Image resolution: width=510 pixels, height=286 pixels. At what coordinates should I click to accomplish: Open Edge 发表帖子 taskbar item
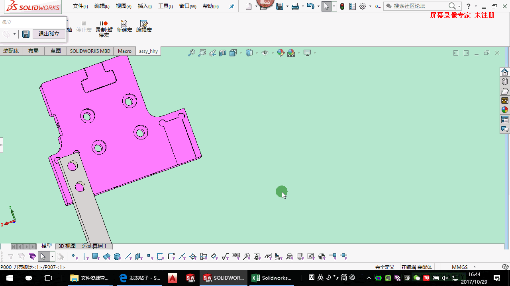pyautogui.click(x=140, y=278)
